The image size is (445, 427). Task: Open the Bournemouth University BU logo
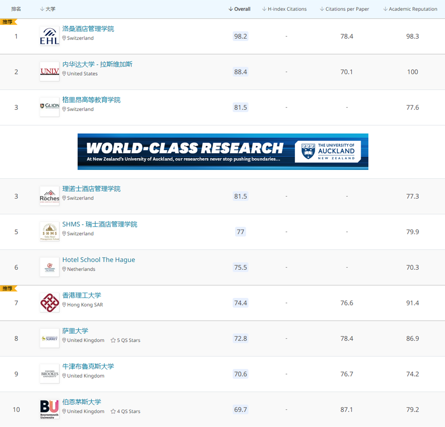[x=50, y=409]
